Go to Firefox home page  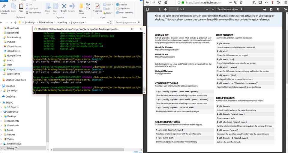166,2
